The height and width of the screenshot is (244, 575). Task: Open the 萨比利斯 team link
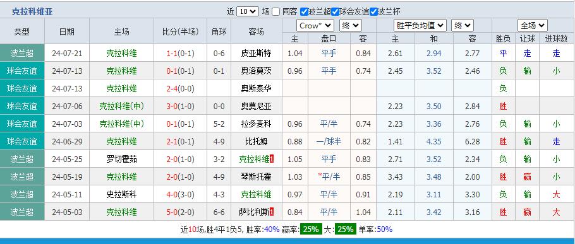[x=254, y=212]
